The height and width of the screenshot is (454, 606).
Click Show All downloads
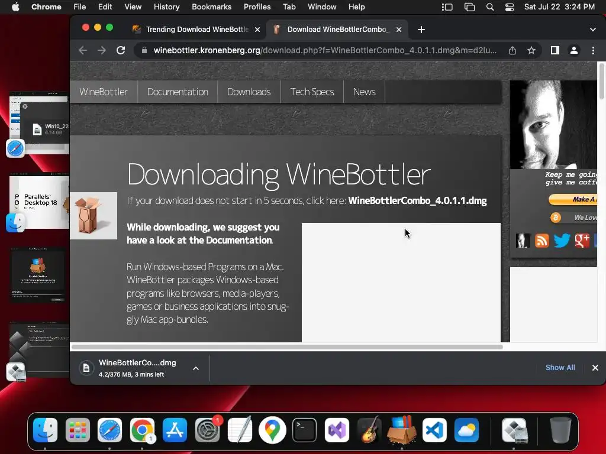[560, 368]
